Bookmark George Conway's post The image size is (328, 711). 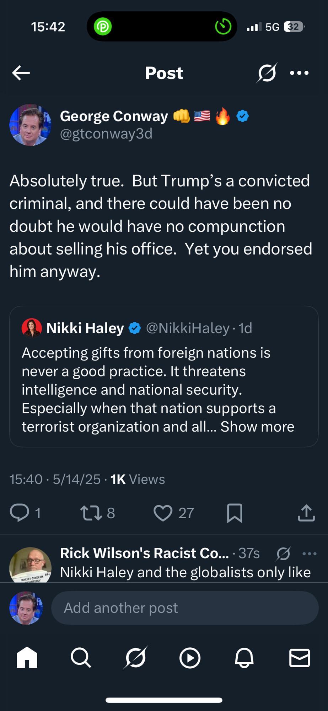pyautogui.click(x=235, y=513)
